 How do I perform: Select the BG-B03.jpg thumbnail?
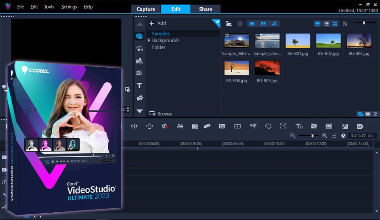pyautogui.click(x=359, y=40)
